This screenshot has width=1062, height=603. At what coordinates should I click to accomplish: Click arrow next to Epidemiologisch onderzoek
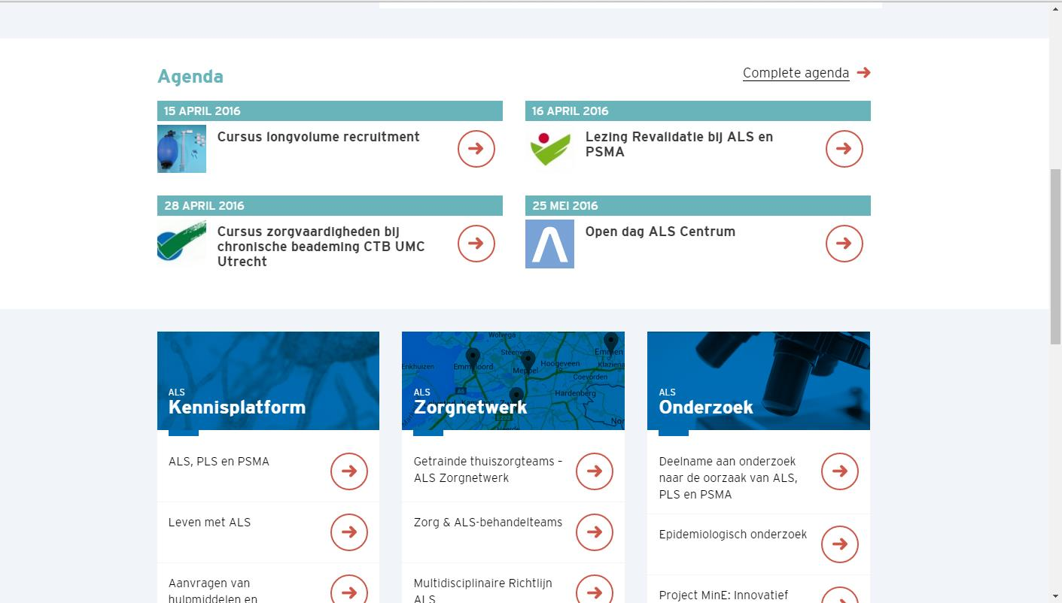click(840, 544)
